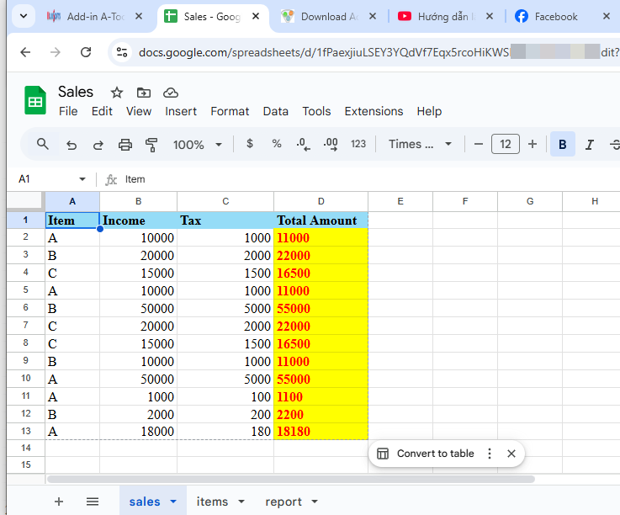620x515 pixels.
Task: Expand the sales sheet tab arrow
Action: [x=173, y=502]
